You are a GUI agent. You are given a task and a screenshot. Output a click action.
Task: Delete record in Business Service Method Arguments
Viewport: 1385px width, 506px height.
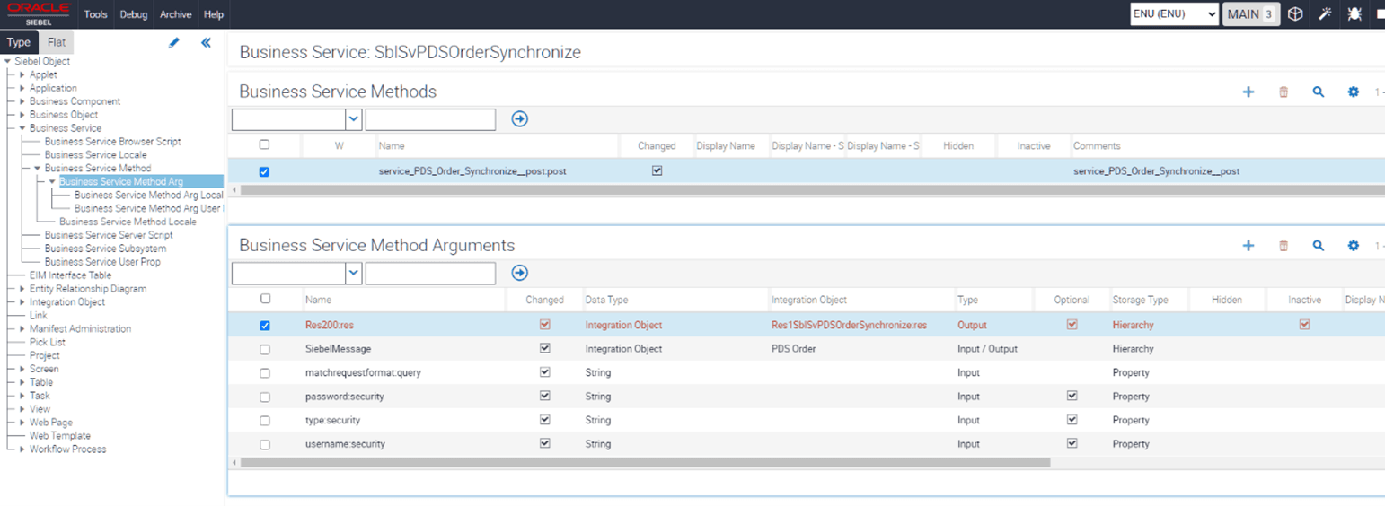[x=1283, y=245]
